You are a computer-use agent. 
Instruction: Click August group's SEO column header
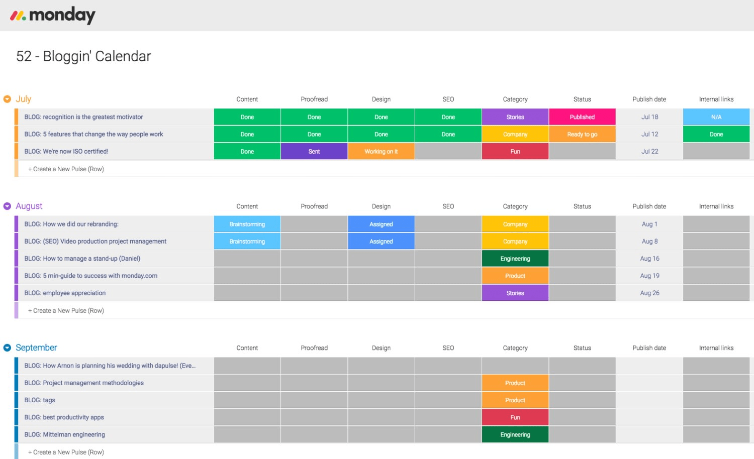(x=448, y=206)
